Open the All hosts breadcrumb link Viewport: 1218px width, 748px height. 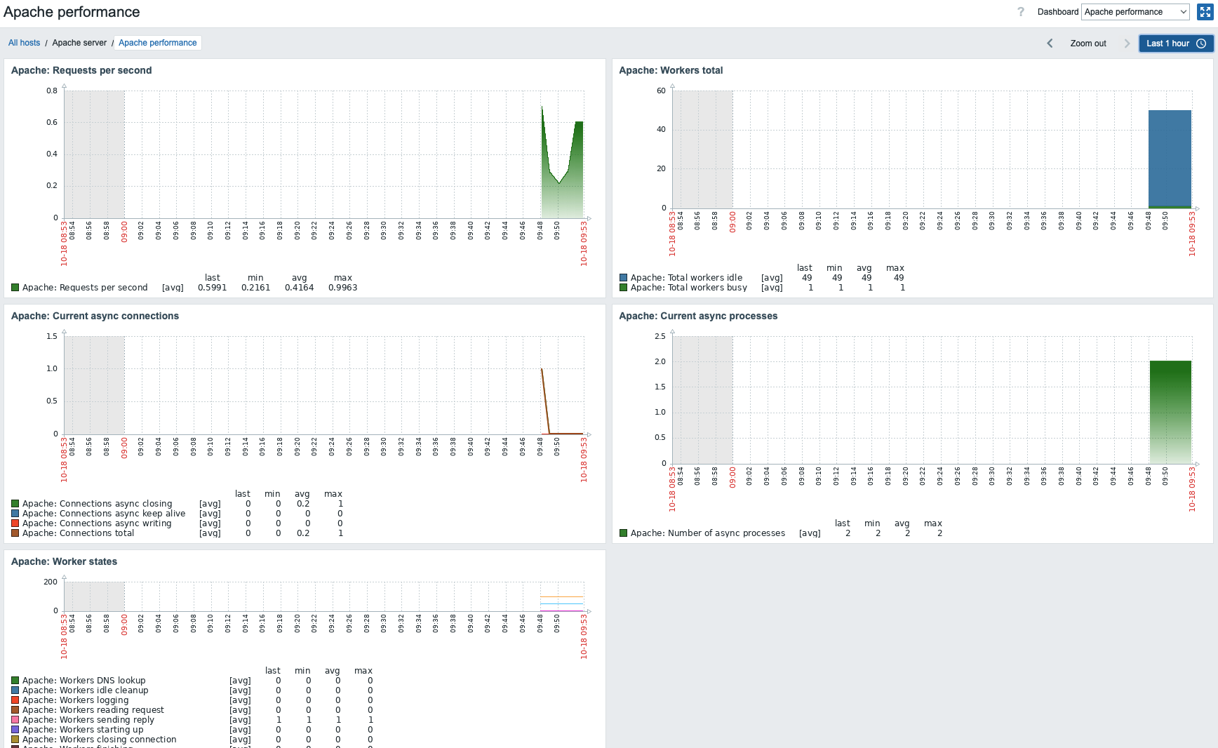tap(24, 43)
